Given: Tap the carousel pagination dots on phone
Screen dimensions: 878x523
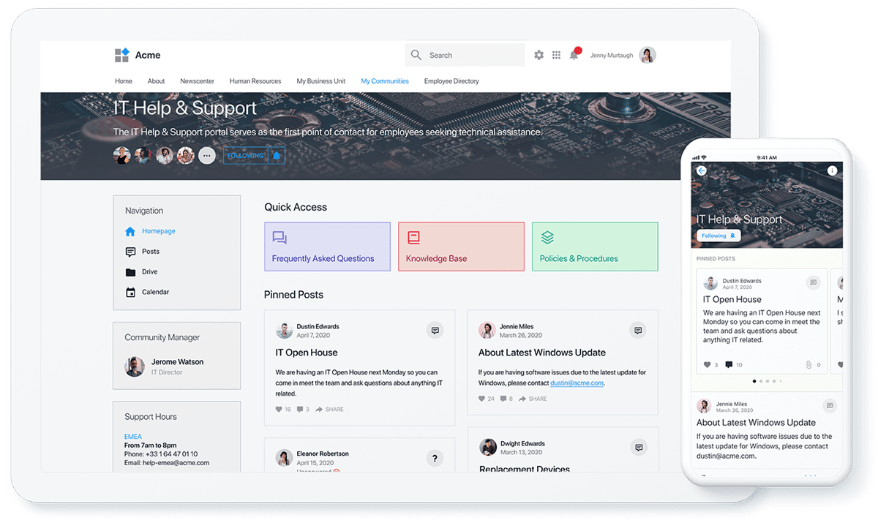Looking at the screenshot, I should coord(767,381).
